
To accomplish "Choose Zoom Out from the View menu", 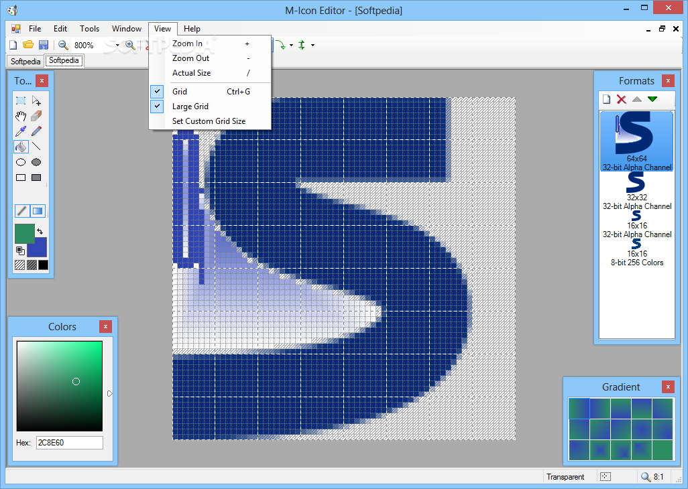I will [210, 58].
